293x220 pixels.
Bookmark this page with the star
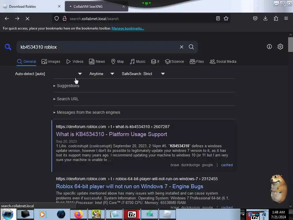tap(226, 18)
